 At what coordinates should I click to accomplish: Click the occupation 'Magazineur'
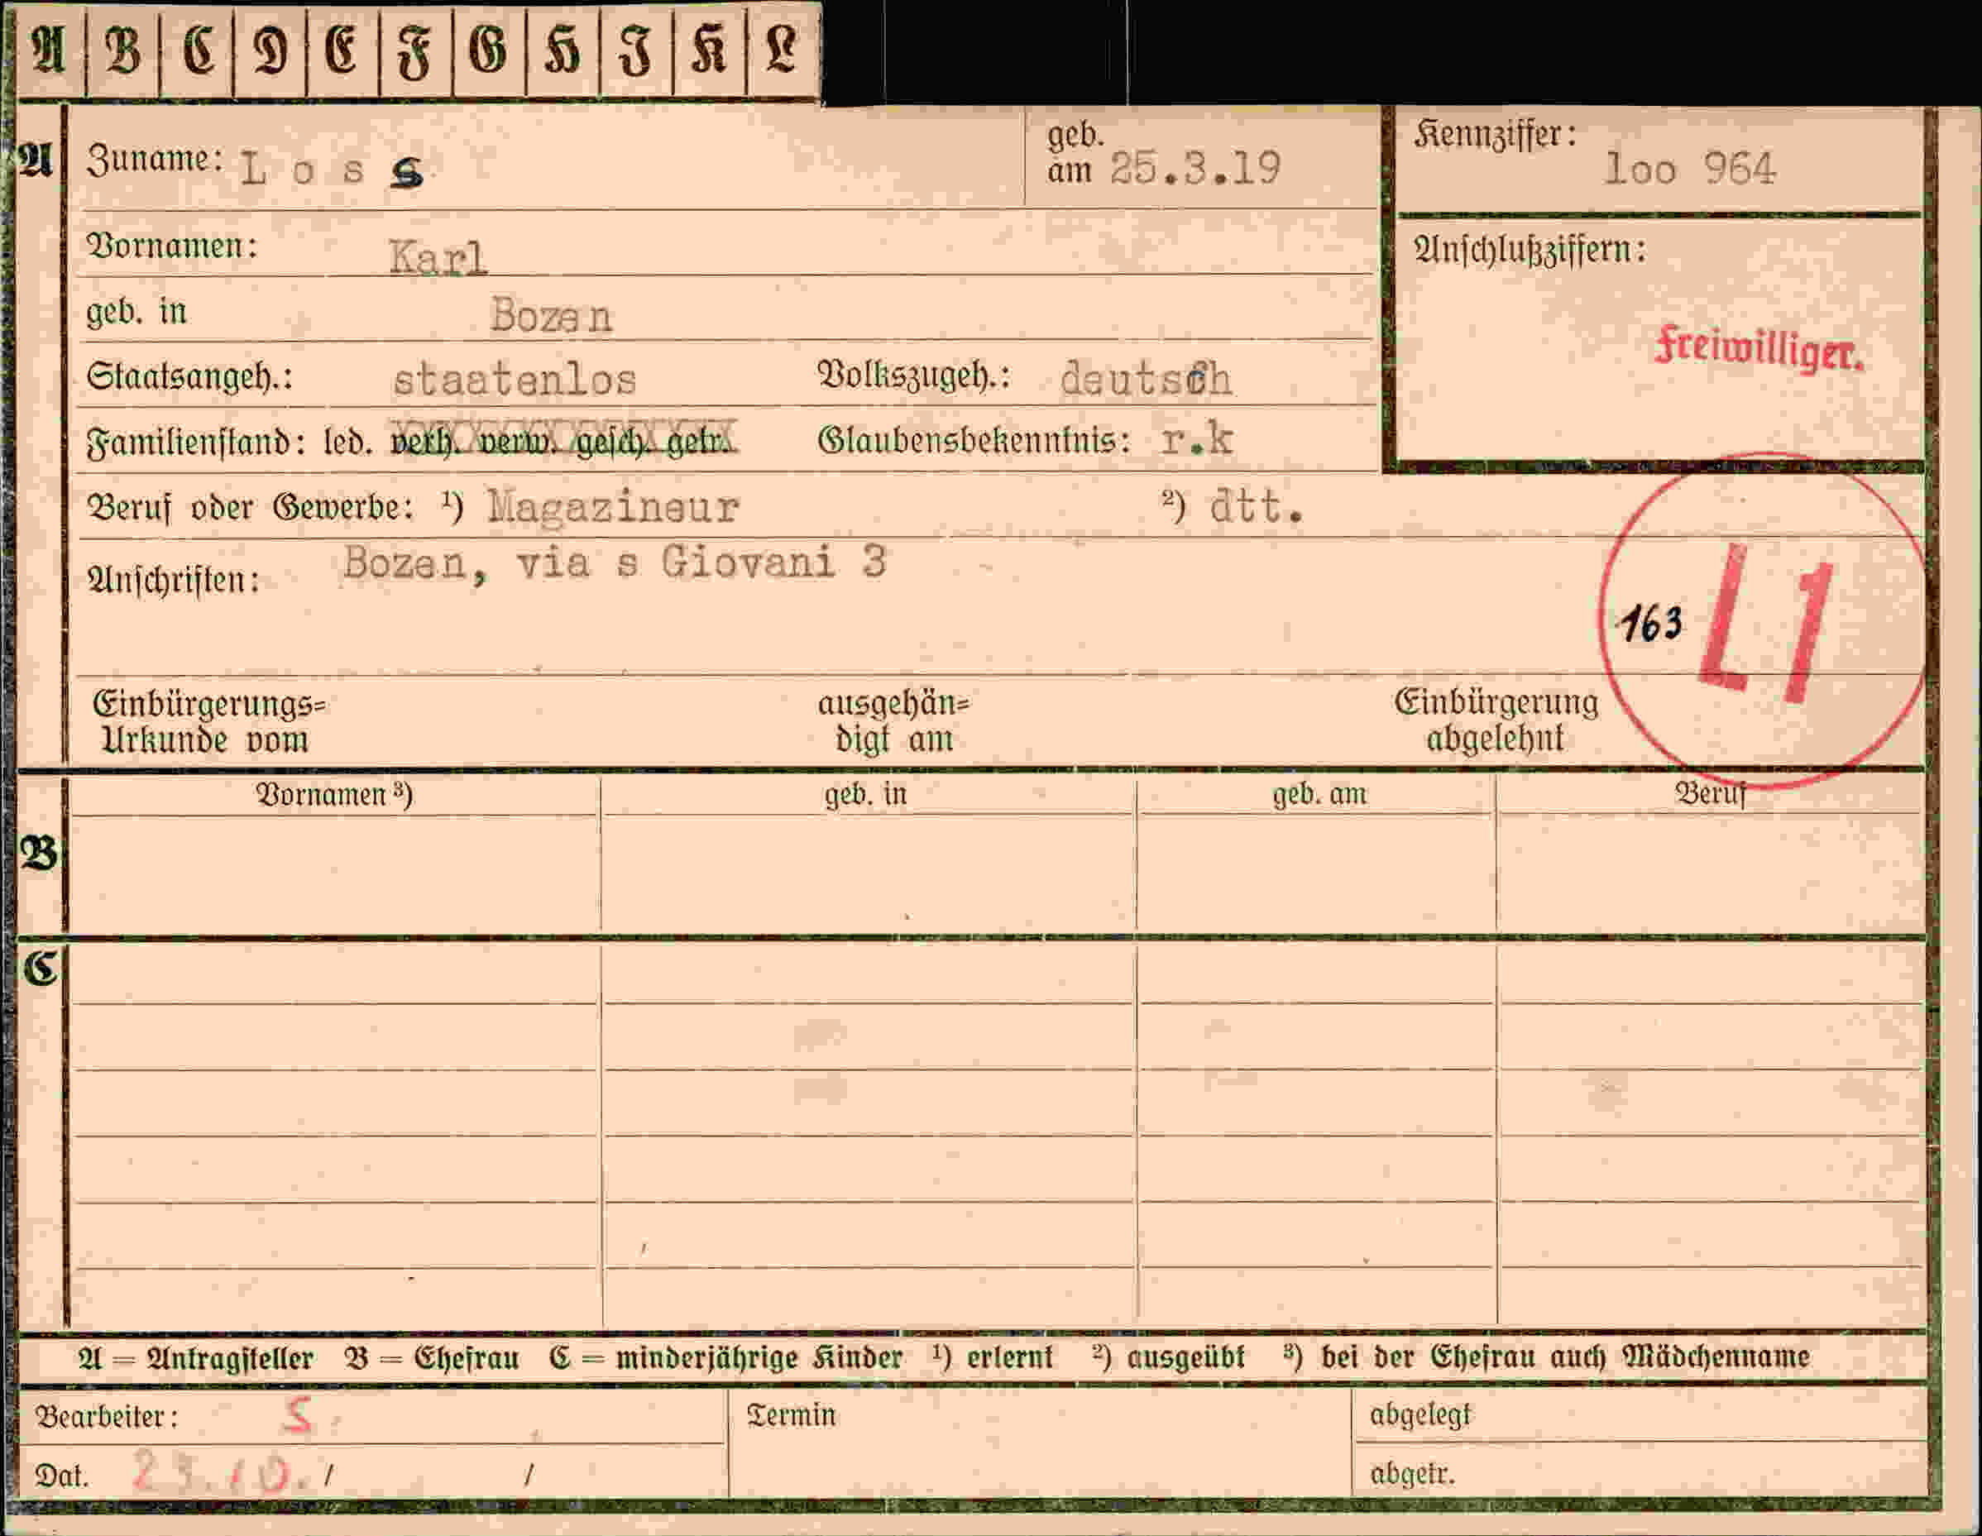[x=614, y=506]
